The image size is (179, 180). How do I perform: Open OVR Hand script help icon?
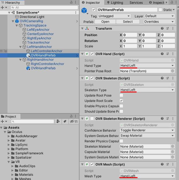(162, 54)
